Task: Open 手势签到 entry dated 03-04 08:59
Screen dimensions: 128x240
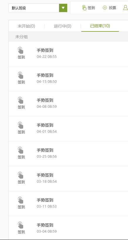Action: (x=68, y=228)
